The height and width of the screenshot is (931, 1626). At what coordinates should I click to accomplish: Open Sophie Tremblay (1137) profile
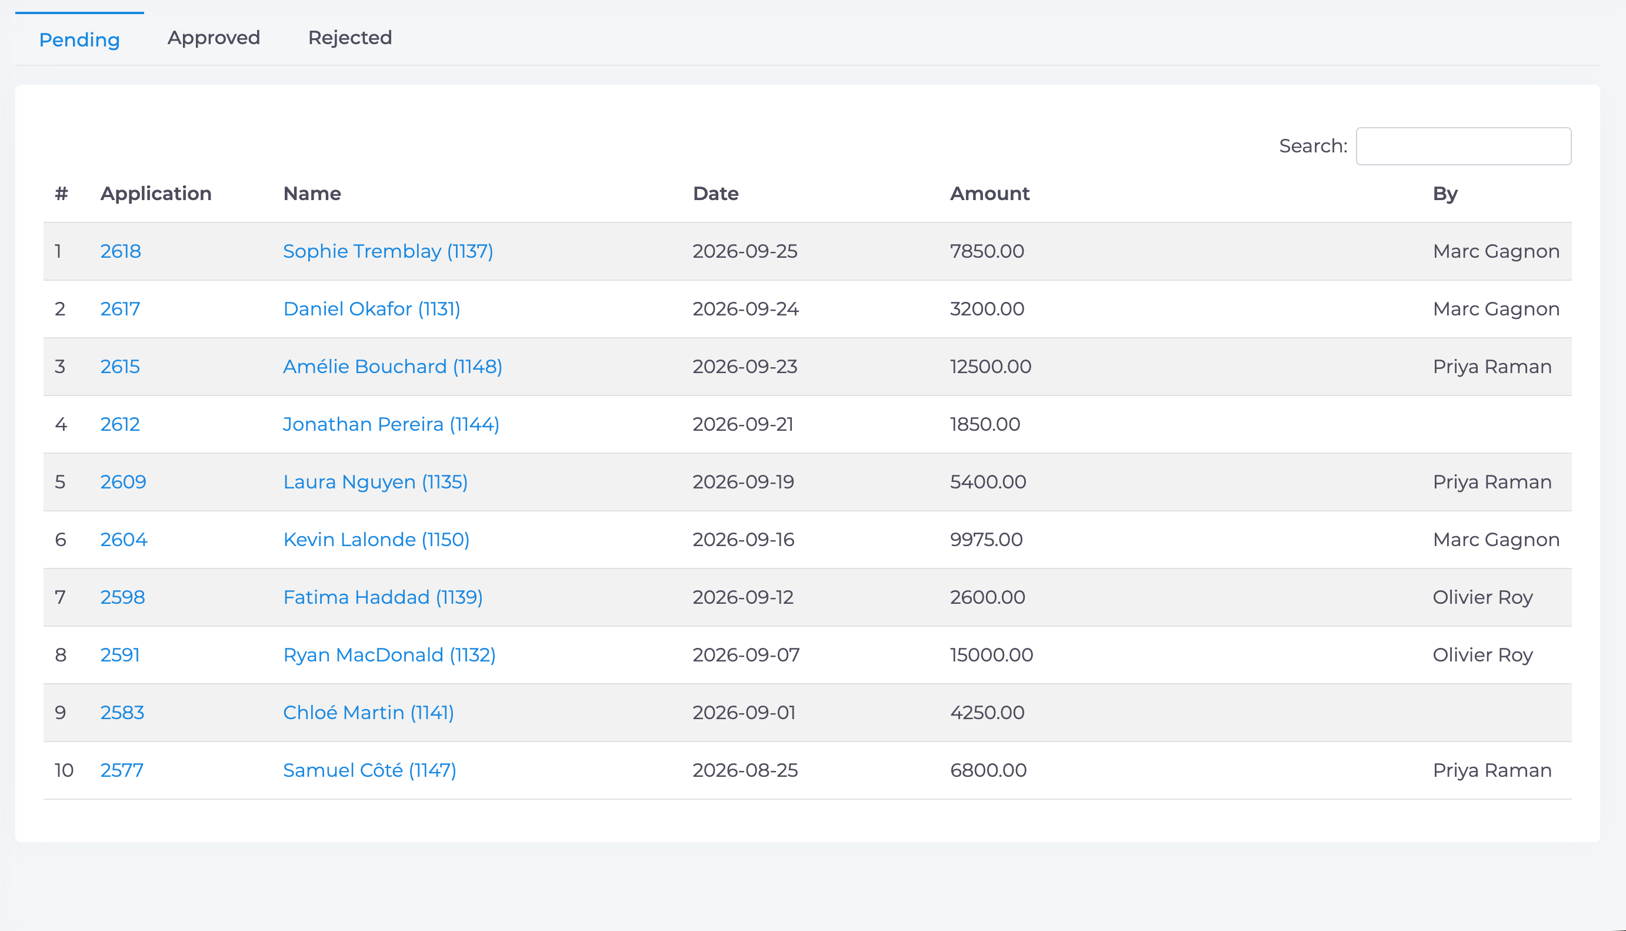pos(388,251)
